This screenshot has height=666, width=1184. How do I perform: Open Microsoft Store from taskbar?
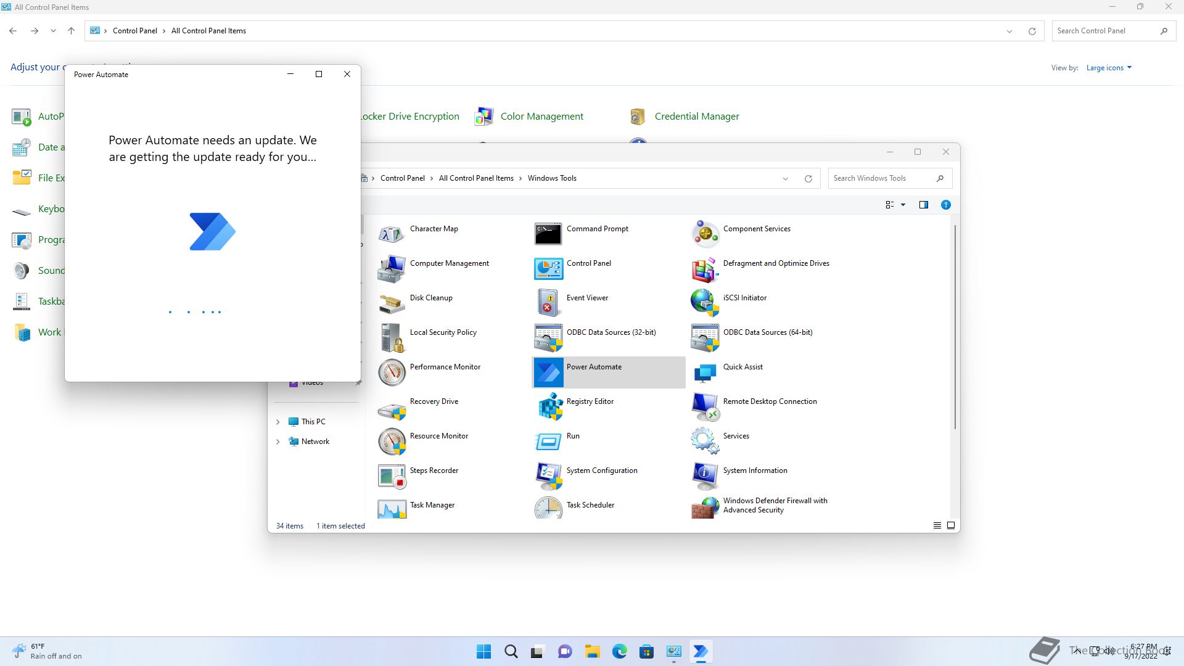[x=647, y=651]
